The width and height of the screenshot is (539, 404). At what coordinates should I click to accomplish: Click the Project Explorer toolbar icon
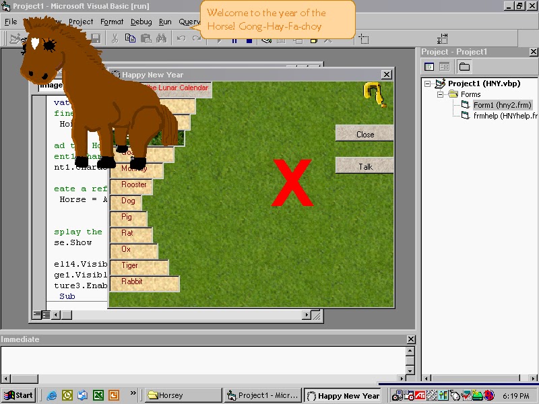coord(265,40)
